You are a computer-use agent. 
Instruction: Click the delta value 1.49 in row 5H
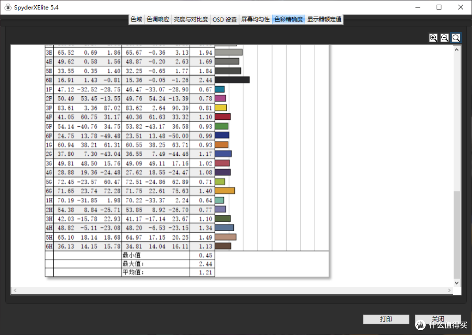[x=205, y=237]
